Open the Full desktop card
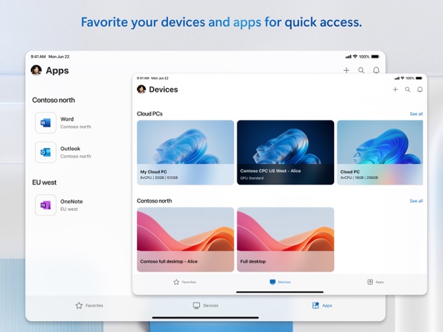 point(285,240)
